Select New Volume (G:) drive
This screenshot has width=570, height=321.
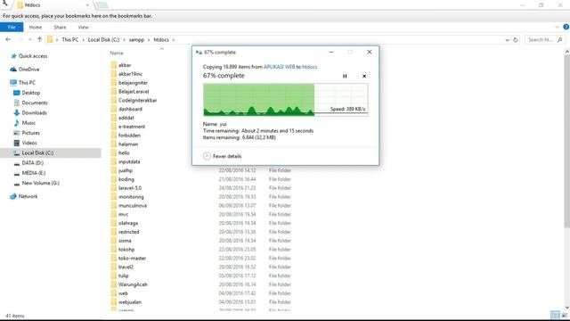[37, 183]
